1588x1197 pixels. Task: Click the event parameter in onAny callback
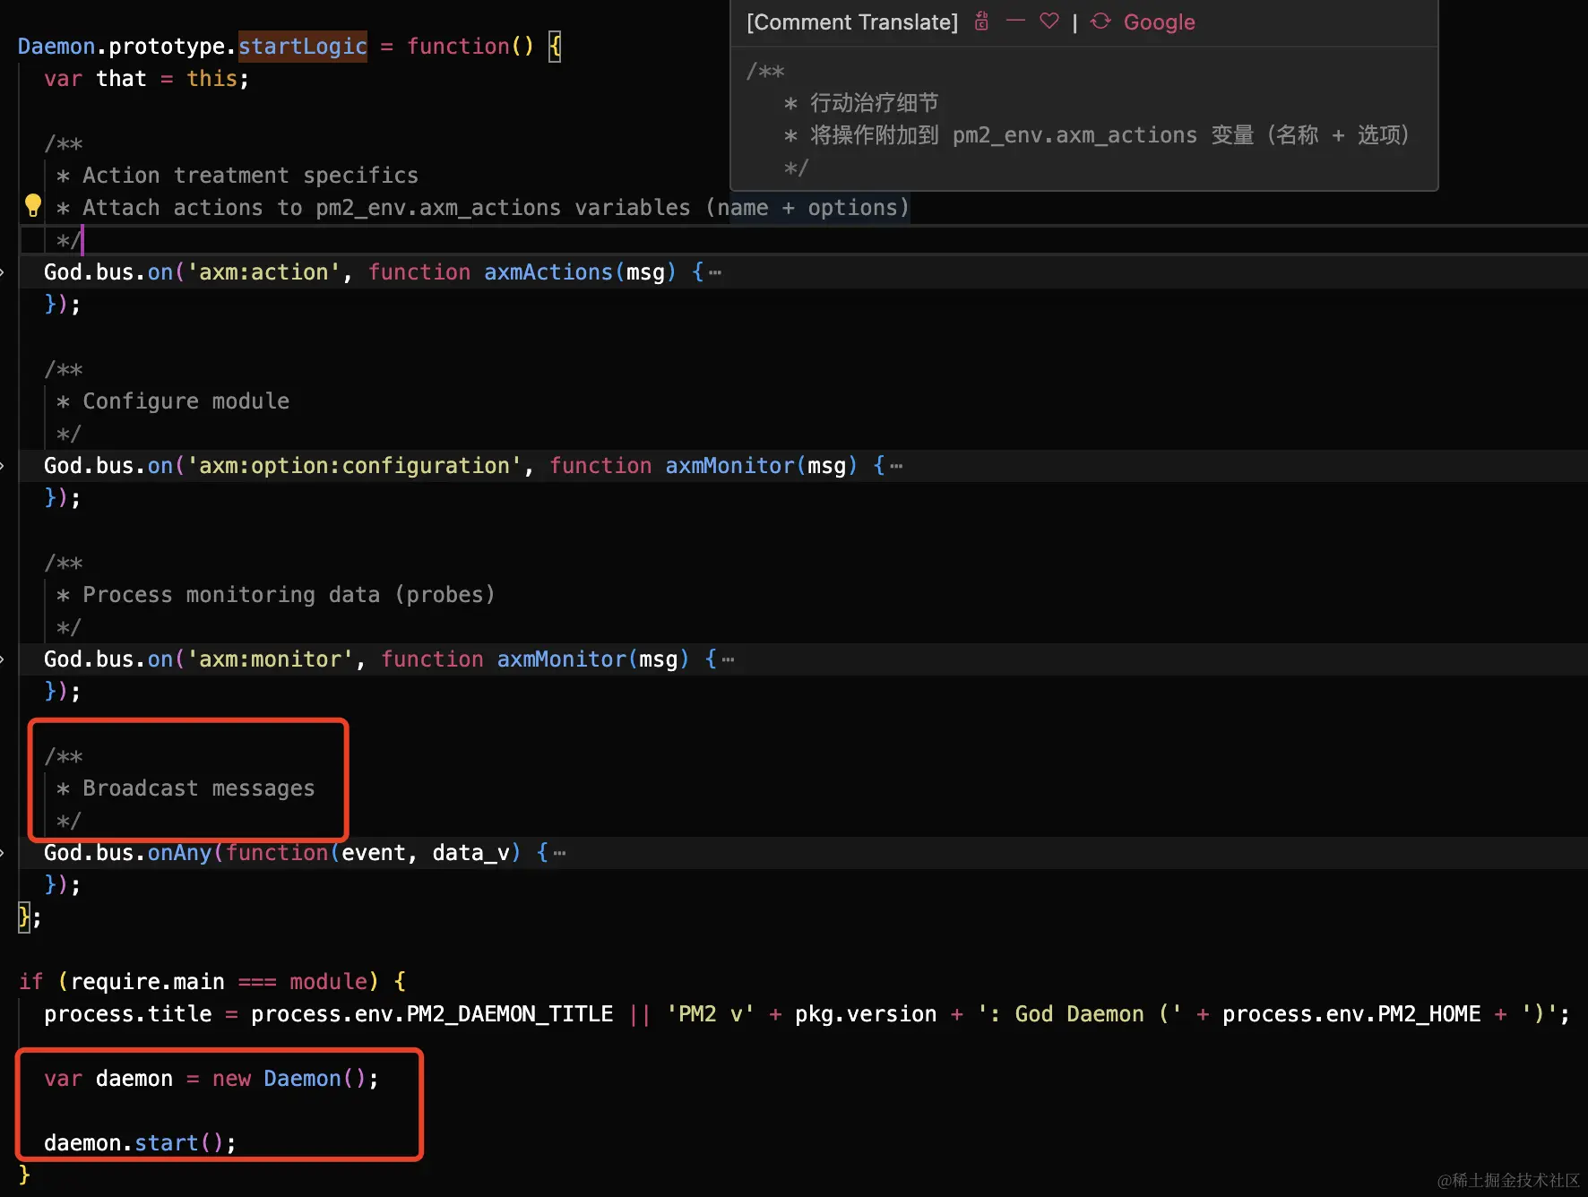tap(374, 853)
